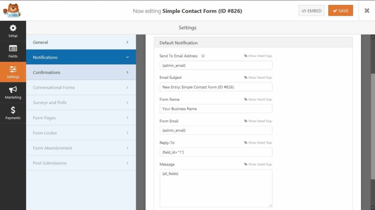Show Smart Tags for Email Subject
375x210 pixels.
(x=258, y=77)
